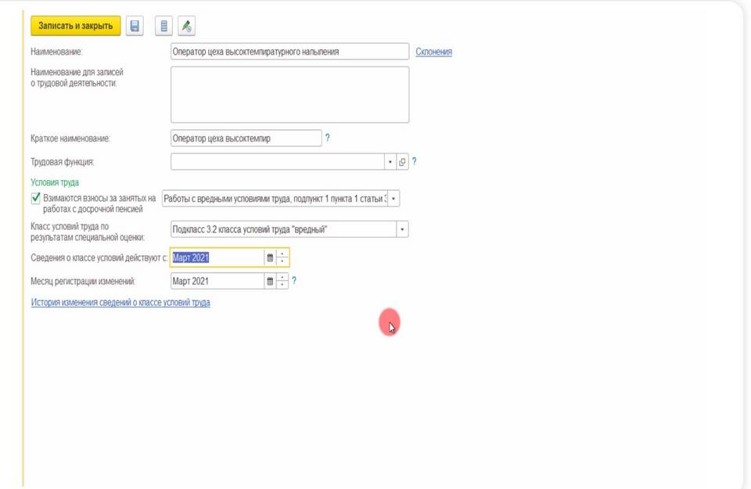This screenshot has width=751, height=489.
Task: Click help question mark next to Трудовая функция
Action: point(414,161)
